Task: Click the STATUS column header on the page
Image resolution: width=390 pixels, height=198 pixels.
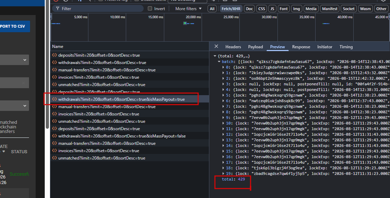Action: tap(19, 152)
